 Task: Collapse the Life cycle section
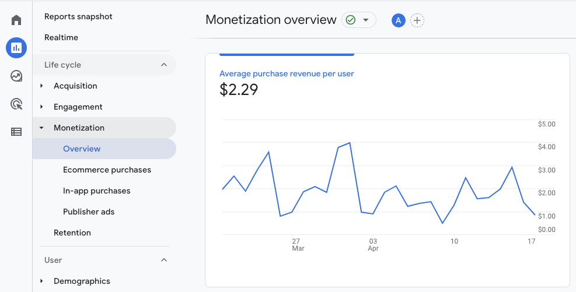(164, 65)
